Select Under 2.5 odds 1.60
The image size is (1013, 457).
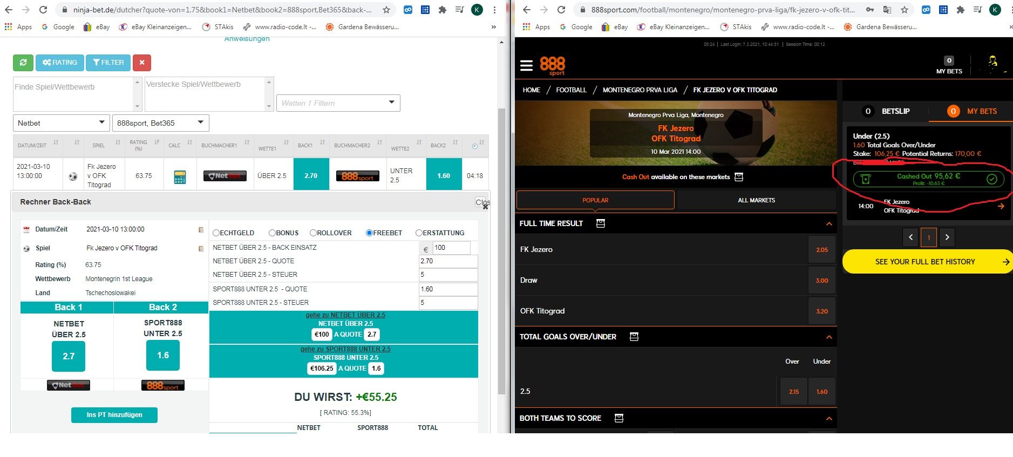coord(822,392)
